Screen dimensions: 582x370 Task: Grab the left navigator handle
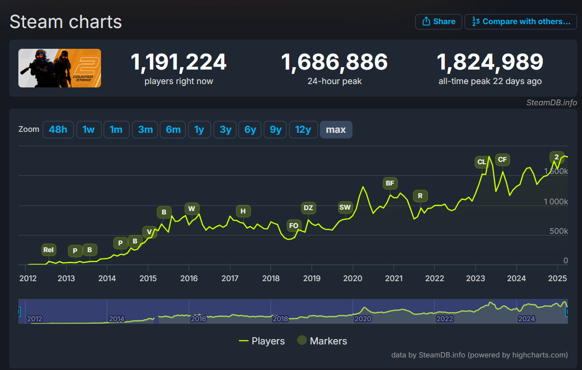pyautogui.click(x=19, y=312)
